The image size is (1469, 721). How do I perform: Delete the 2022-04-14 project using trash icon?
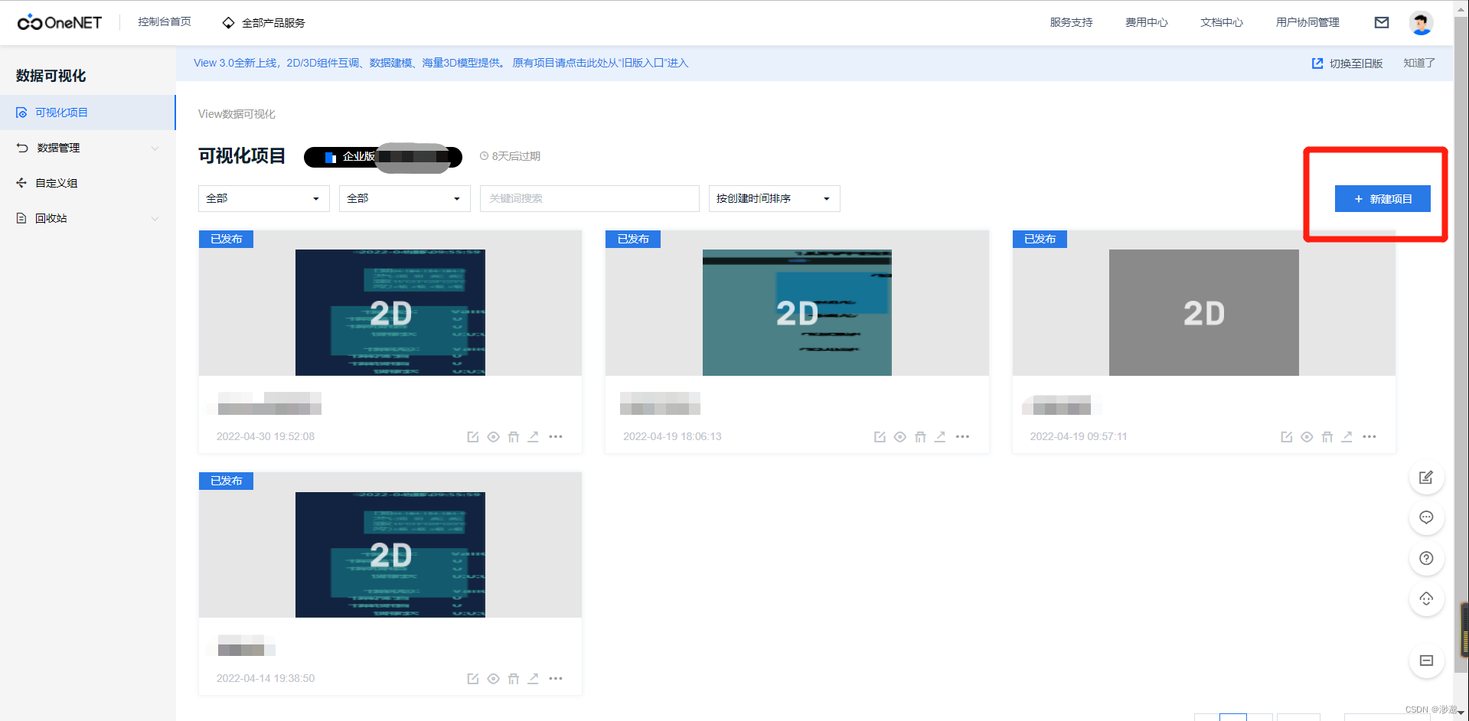point(513,678)
